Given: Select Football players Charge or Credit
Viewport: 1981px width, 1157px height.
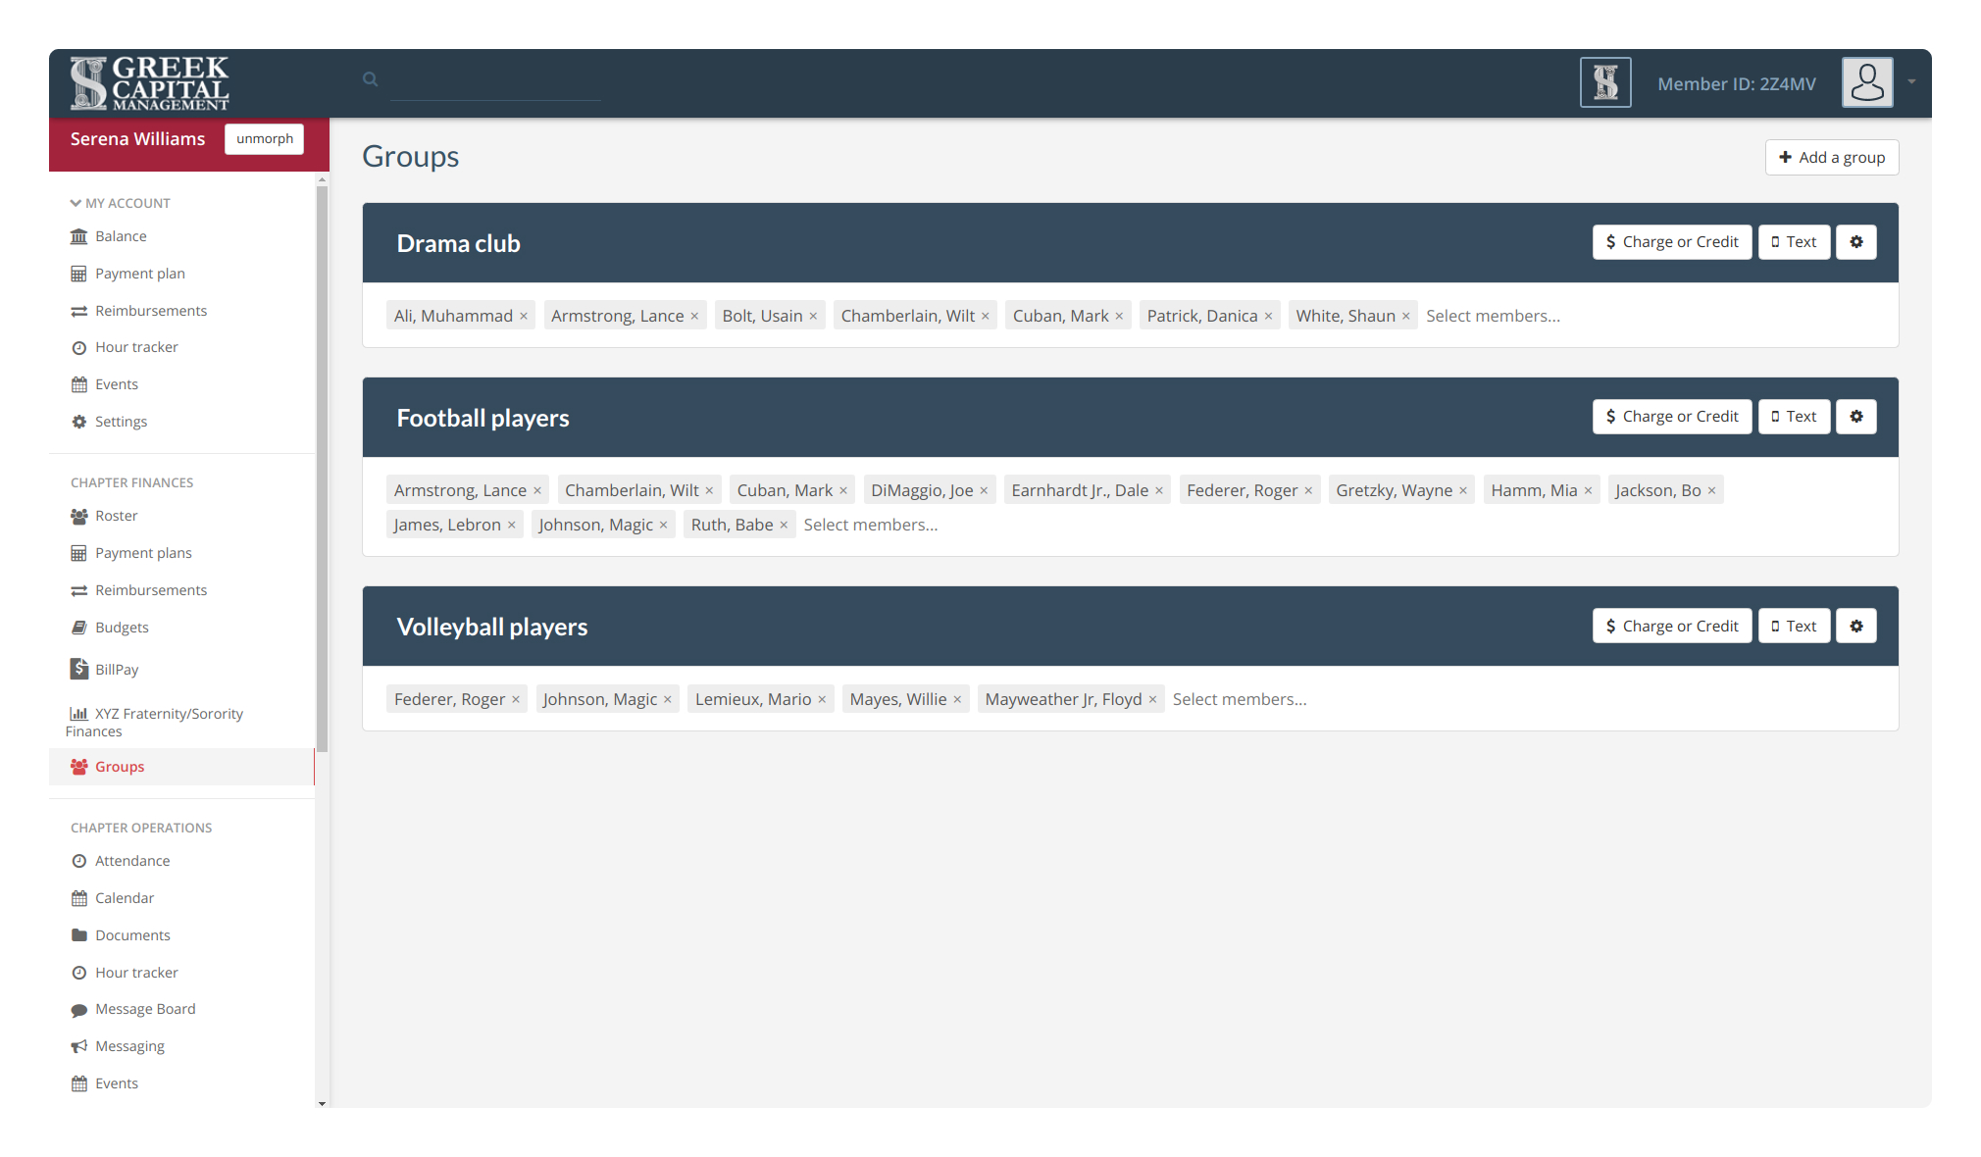Looking at the screenshot, I should [1672, 416].
